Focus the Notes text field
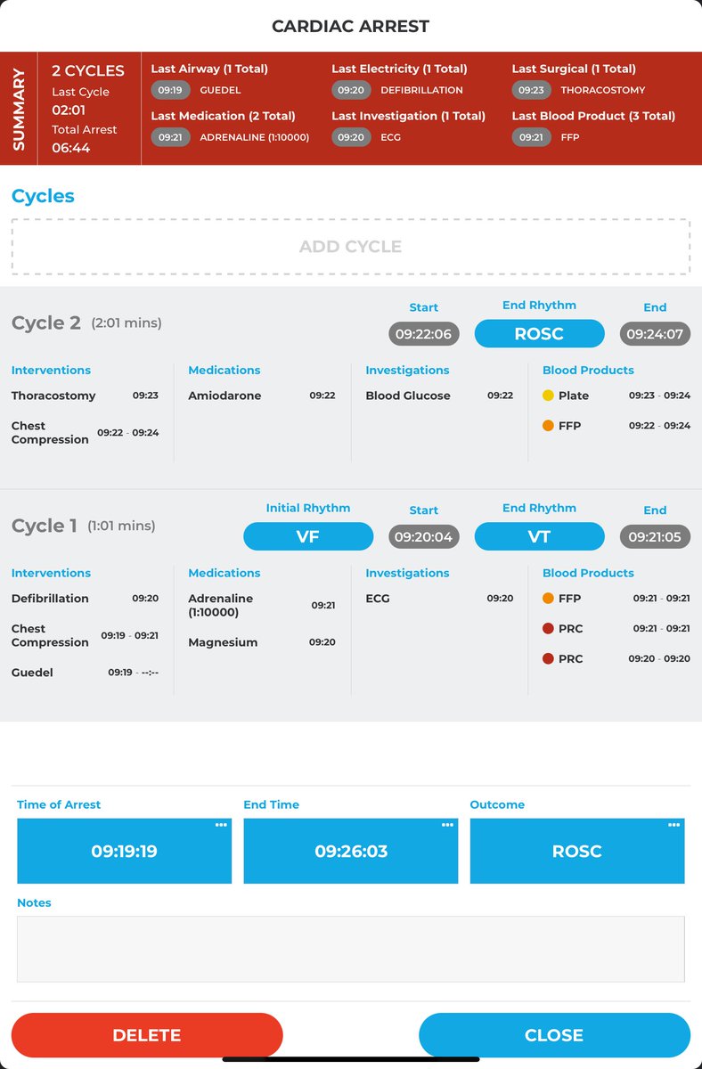The image size is (702, 1069). pos(351,949)
